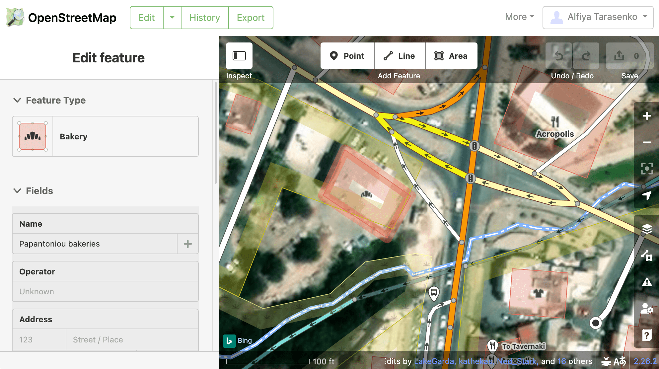Screen dimensions: 659x369
Task: Open the LakeGarda contributor link
Action: [434, 361]
